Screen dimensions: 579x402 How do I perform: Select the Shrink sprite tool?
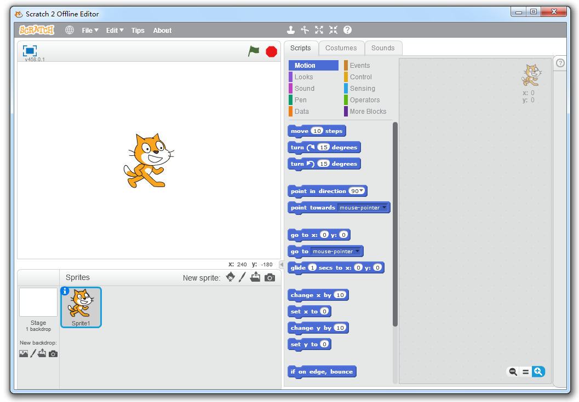pos(333,31)
